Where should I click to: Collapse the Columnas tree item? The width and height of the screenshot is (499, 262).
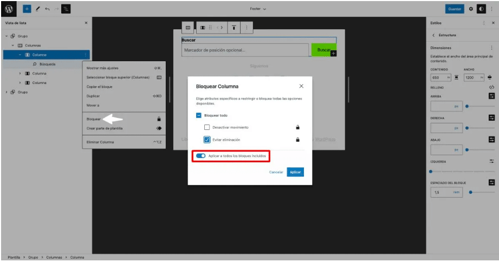coord(12,45)
